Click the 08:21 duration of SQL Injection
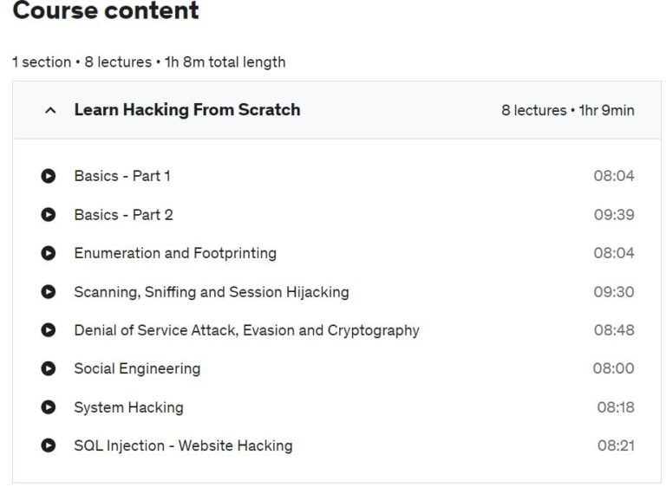This screenshot has width=666, height=494. pos(616,445)
